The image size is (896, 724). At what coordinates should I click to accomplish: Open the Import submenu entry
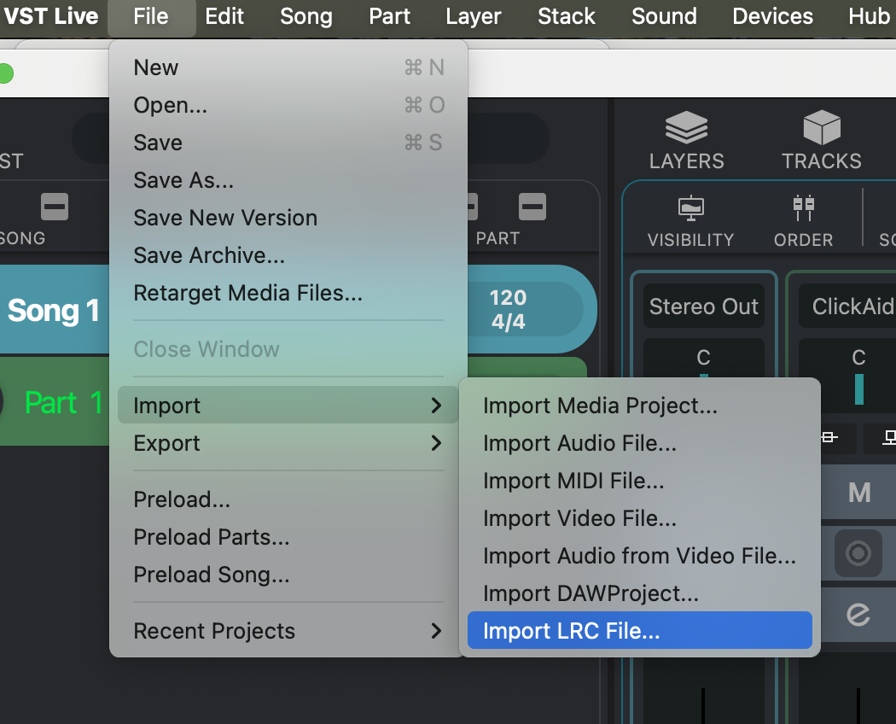coord(288,406)
